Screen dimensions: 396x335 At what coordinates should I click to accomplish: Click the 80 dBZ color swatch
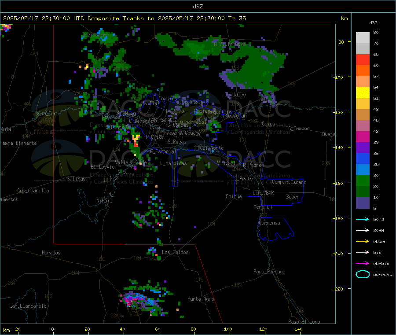click(x=363, y=38)
